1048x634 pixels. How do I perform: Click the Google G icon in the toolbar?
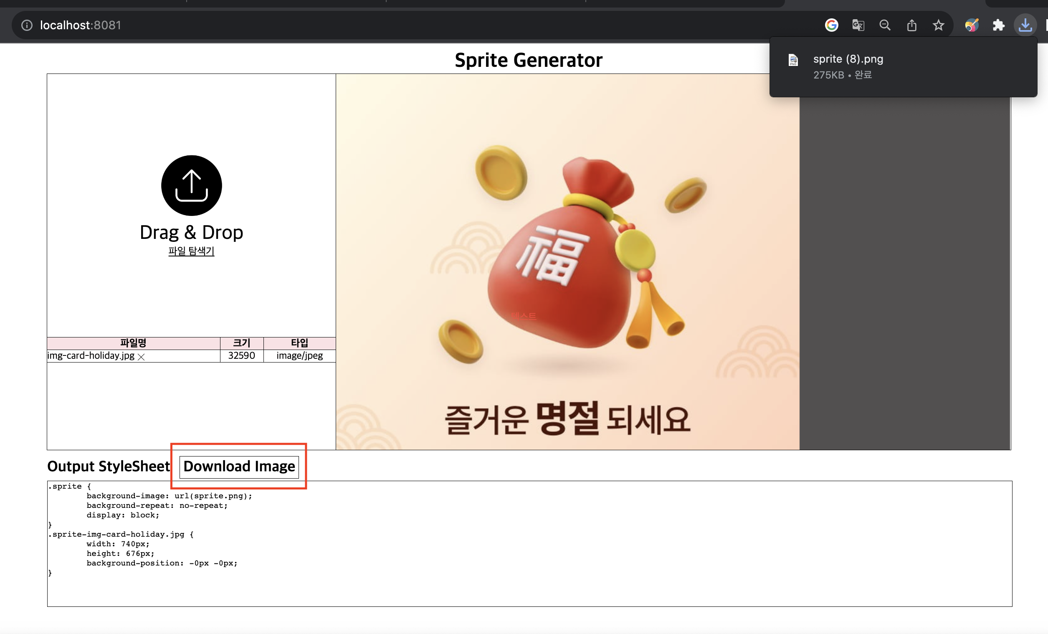[831, 25]
